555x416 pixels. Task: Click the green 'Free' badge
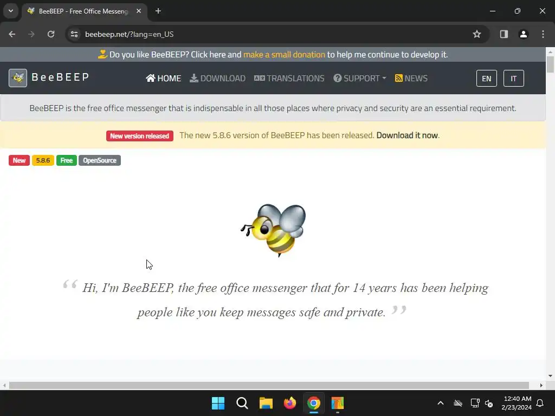click(x=67, y=160)
